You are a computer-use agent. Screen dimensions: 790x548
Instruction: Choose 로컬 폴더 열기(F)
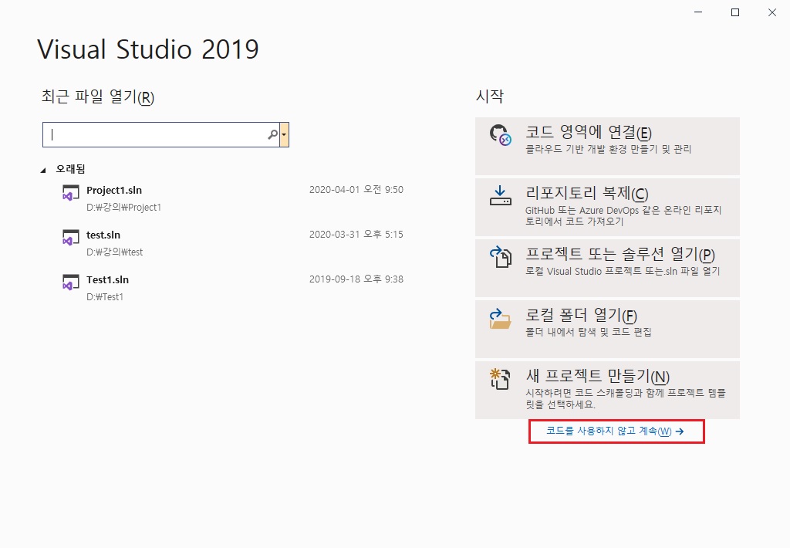click(x=607, y=330)
